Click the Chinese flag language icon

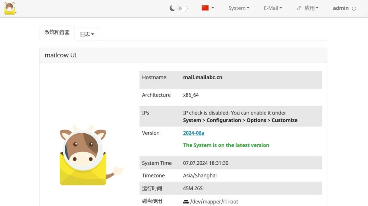pyautogui.click(x=205, y=8)
